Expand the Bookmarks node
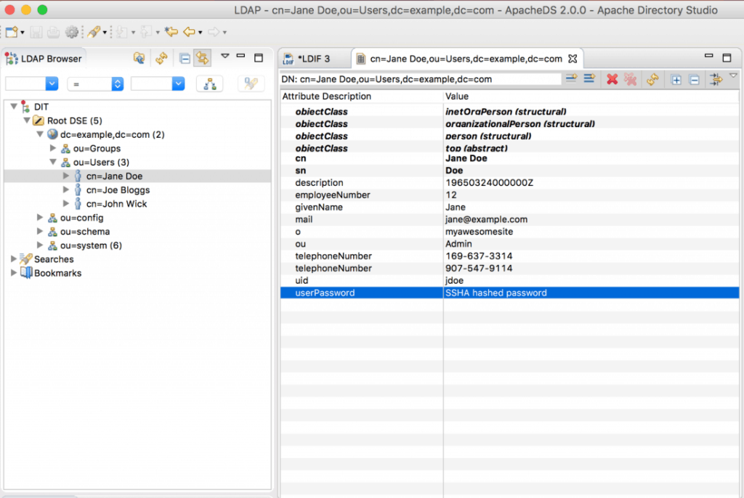This screenshot has height=498, width=744. [14, 273]
